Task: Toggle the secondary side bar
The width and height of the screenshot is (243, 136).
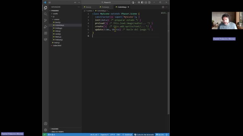Action: [149, 3]
